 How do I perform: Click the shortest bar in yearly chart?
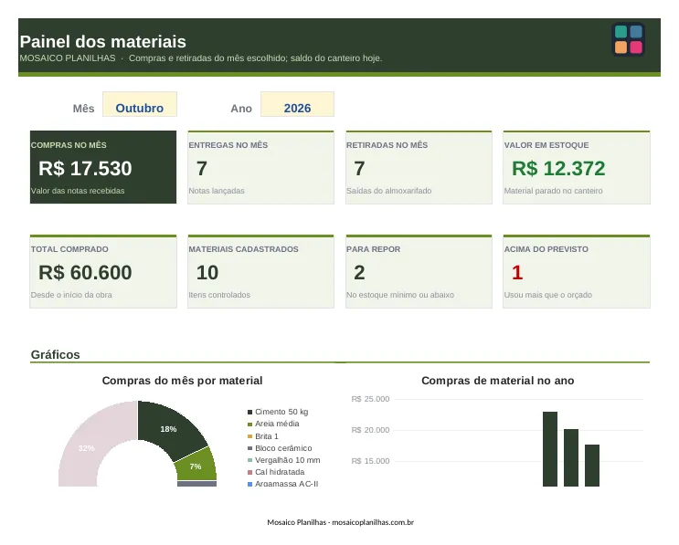(x=592, y=466)
